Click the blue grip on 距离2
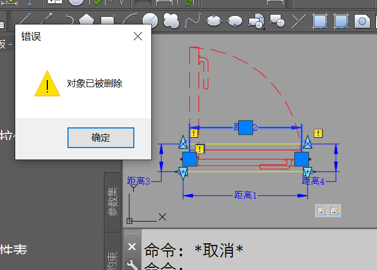This screenshot has height=270, width=377. [246, 127]
